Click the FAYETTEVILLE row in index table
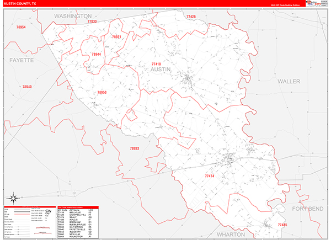This screenshot has width=331, height=240. tap(78, 230)
